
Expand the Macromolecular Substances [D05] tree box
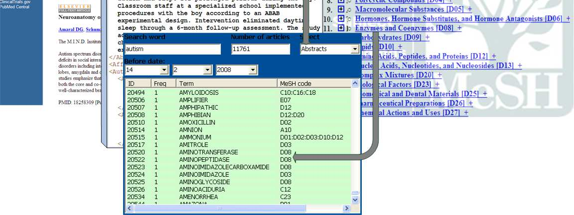(341, 9)
